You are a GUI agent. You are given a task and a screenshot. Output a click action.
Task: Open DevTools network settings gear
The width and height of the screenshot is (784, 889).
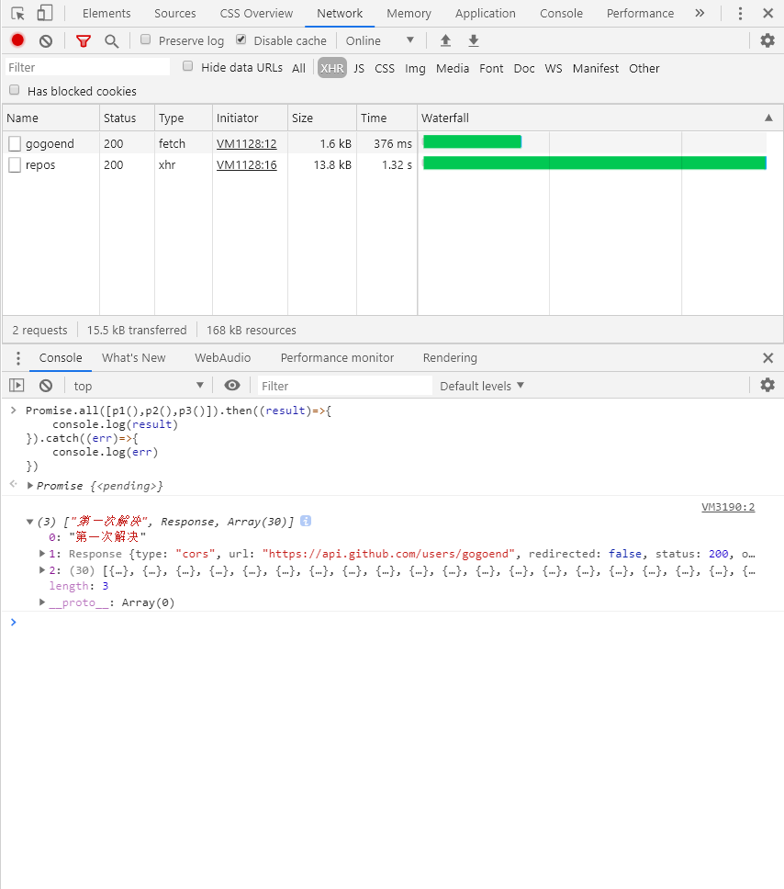pyautogui.click(x=767, y=40)
